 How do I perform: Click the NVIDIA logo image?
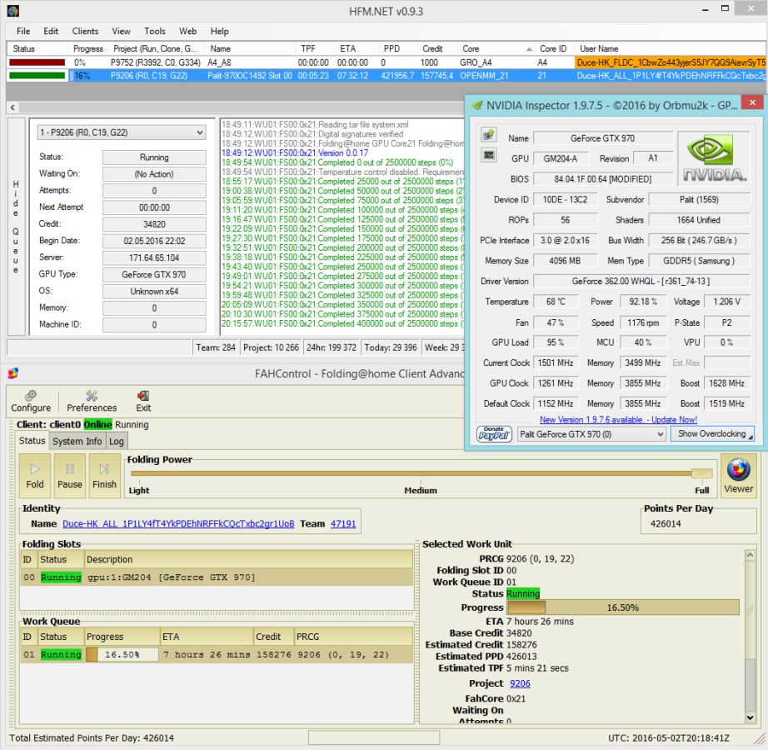(x=714, y=157)
